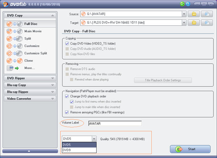Toggle Remove annoying PGCs checkbox
Screen dimensions: 217x158
tap(67, 112)
